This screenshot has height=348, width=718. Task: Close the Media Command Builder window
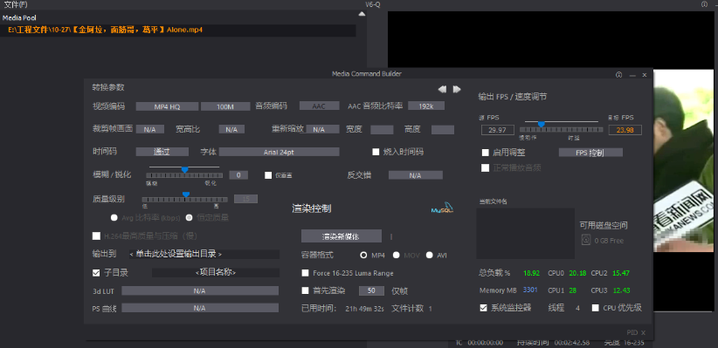(x=645, y=74)
